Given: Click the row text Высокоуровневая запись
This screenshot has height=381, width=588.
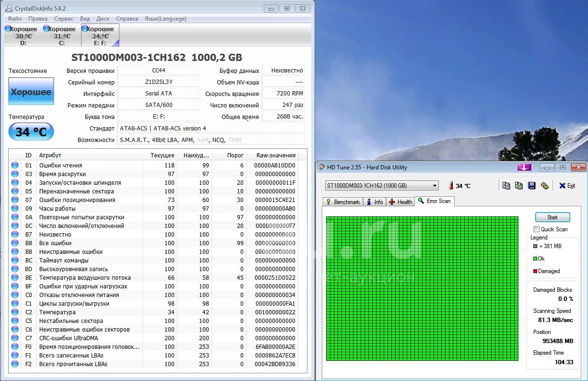Looking at the screenshot, I should (x=73, y=269).
